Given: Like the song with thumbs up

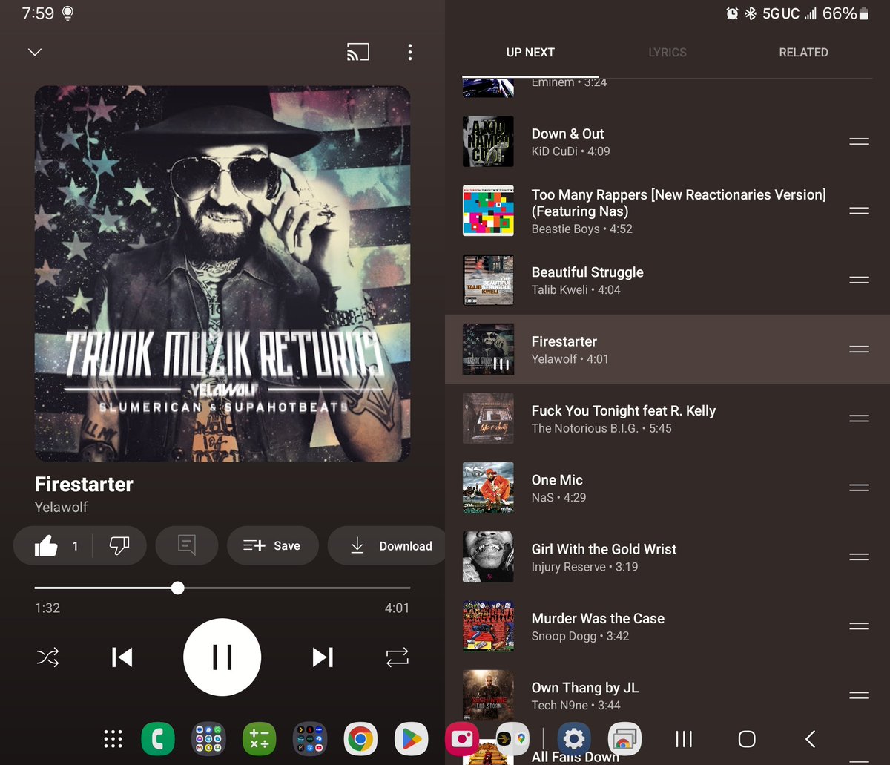Looking at the screenshot, I should [x=46, y=546].
